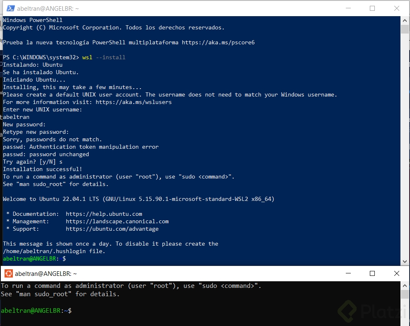The width and height of the screenshot is (410, 326).
Task: Click the Microsoft Corporation copyright line
Action: pos(114,27)
